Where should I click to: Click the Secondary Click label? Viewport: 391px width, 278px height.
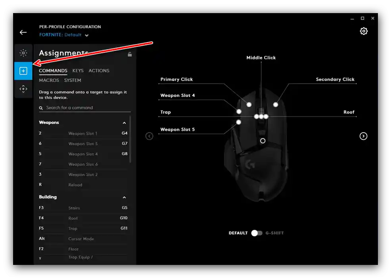click(x=335, y=79)
